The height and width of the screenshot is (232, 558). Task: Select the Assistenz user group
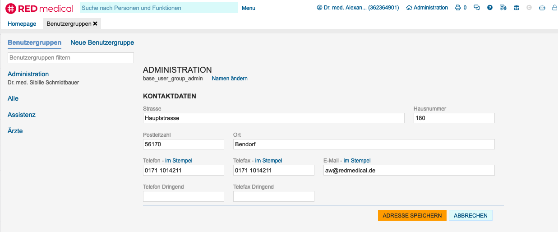(x=22, y=115)
